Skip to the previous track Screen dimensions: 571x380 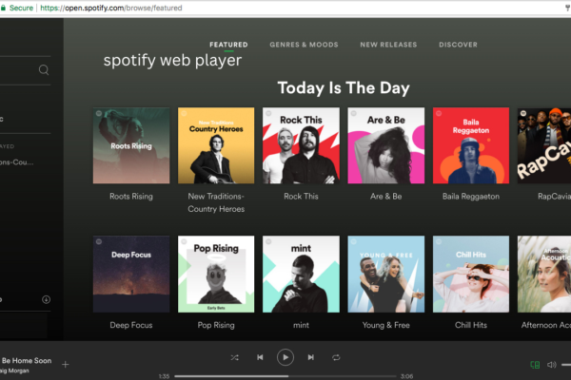(260, 357)
